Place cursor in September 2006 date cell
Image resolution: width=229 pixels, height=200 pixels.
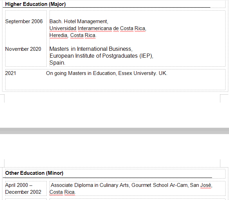[24, 21]
